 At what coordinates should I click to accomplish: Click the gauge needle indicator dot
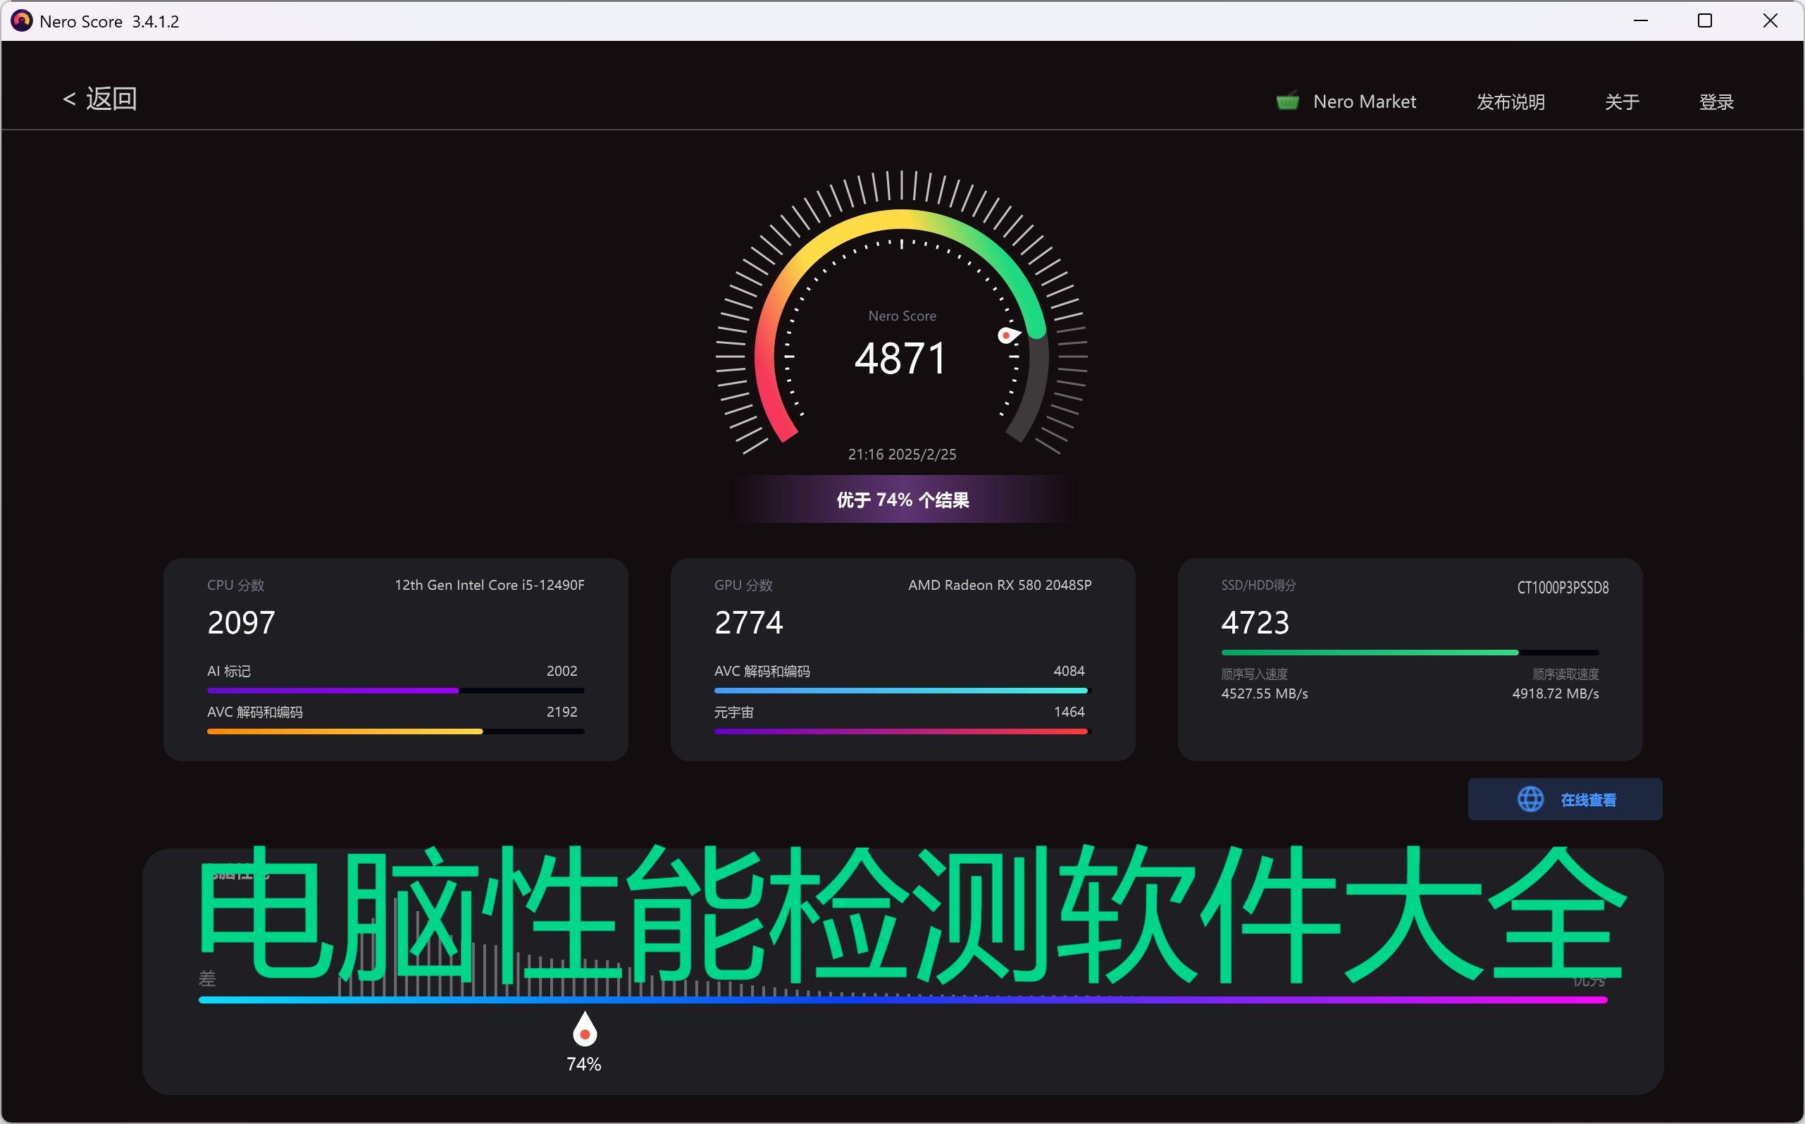click(1006, 335)
